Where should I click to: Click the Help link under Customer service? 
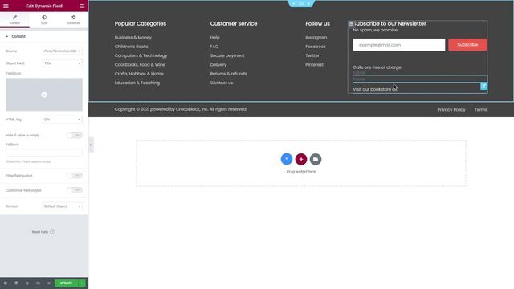(x=214, y=38)
